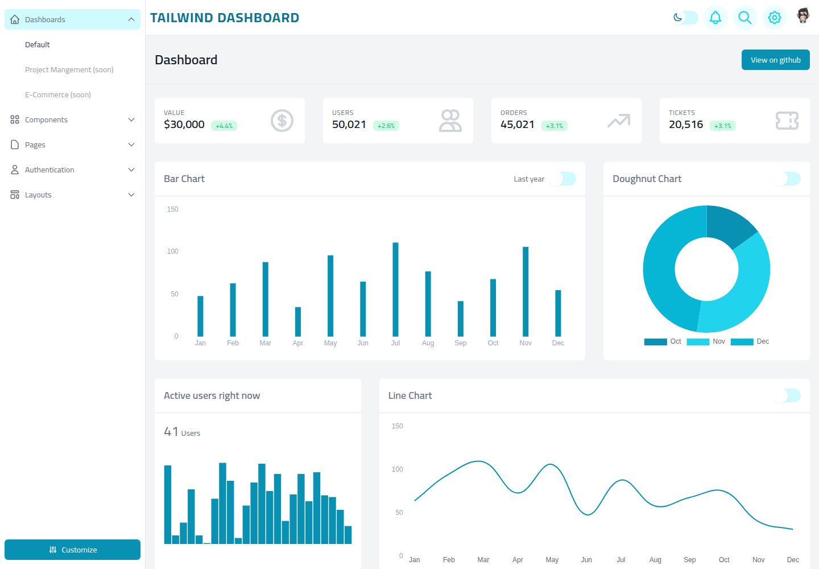Click the Jul bar in Bar Chart
This screenshot has width=819, height=569.
click(395, 290)
